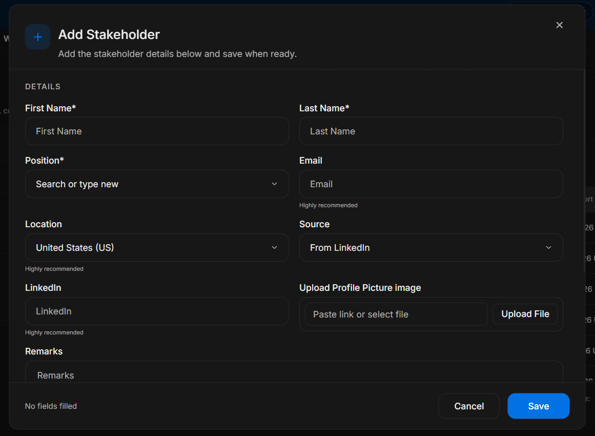The image size is (595, 436).
Task: Click the dialog's vertical scrollbar
Action: click(x=584, y=171)
